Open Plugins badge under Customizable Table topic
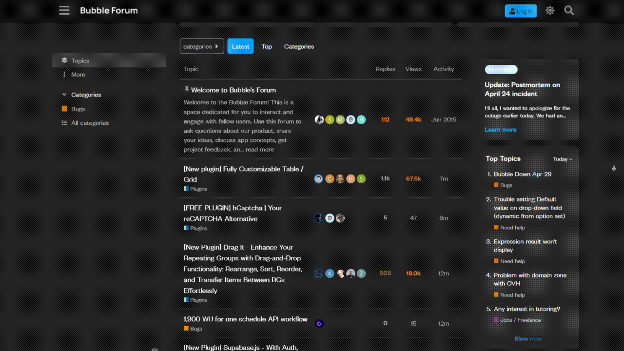624x351 pixels. pos(195,189)
